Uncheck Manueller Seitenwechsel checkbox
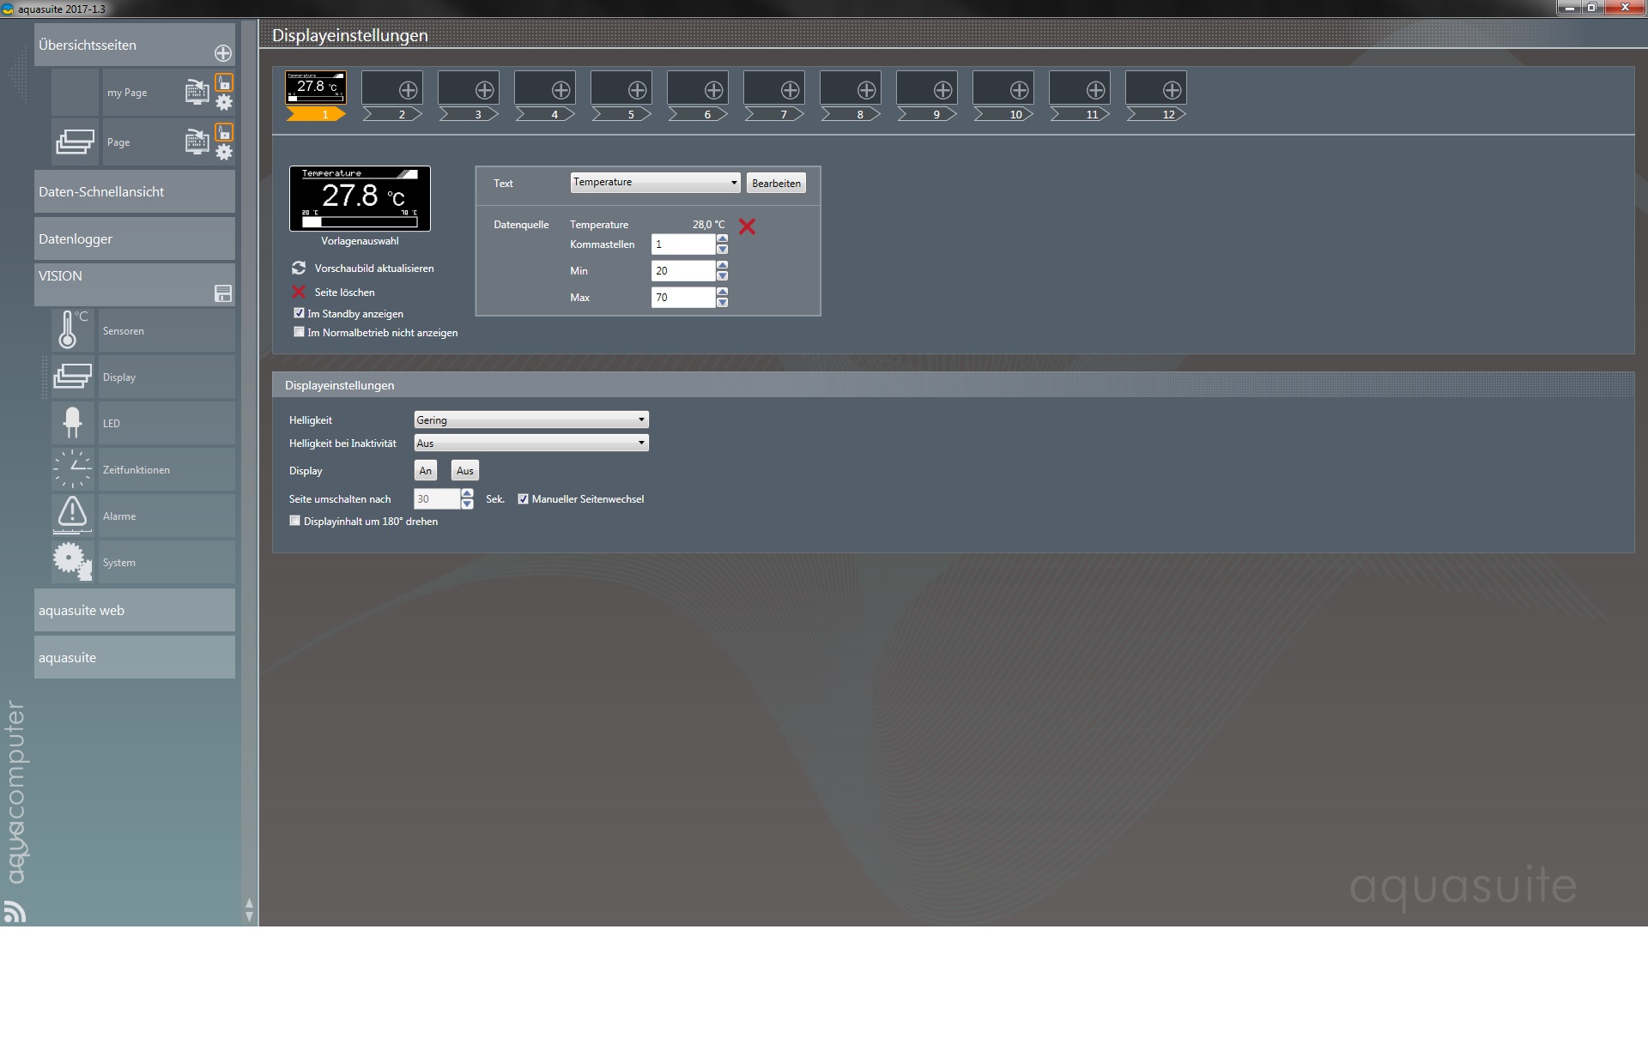The width and height of the screenshot is (1648, 1050). coord(523,498)
